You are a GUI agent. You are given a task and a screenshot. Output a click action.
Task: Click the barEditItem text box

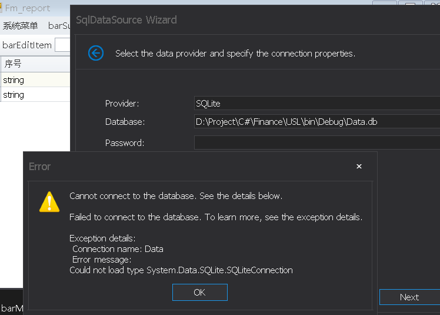coord(62,45)
